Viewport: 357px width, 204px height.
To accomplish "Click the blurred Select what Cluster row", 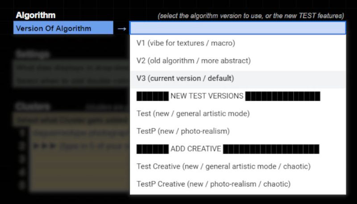I will point(72,120).
